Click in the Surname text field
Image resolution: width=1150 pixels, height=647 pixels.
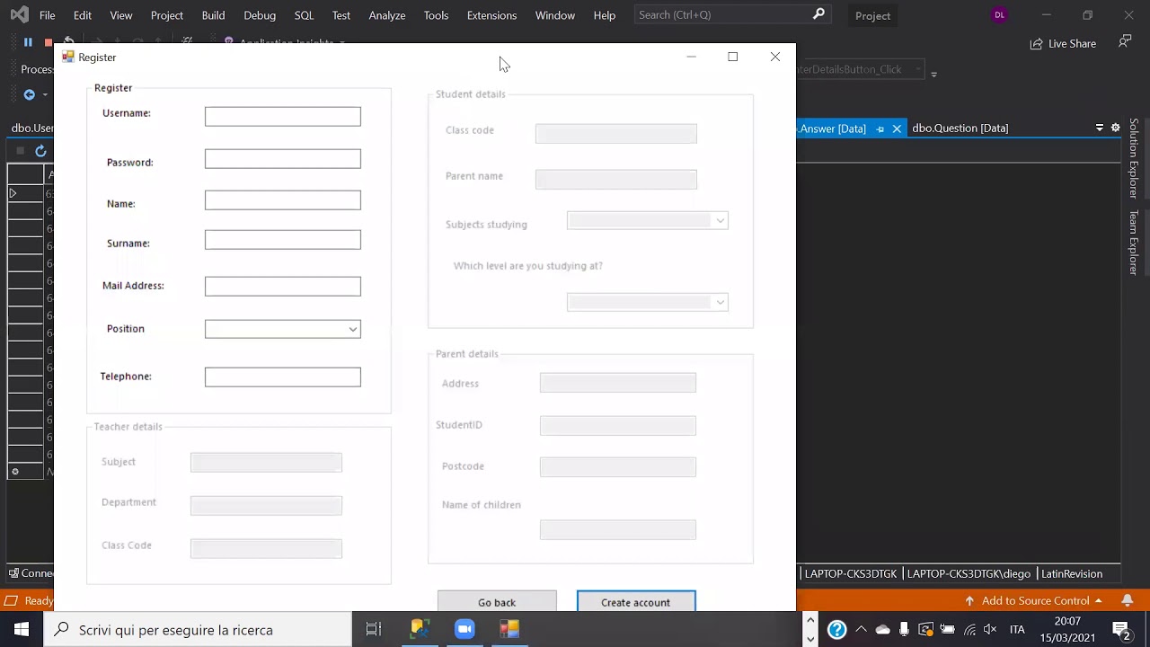click(x=283, y=240)
